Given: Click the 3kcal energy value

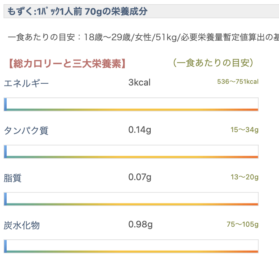Looking at the screenshot, I should coord(139,83).
